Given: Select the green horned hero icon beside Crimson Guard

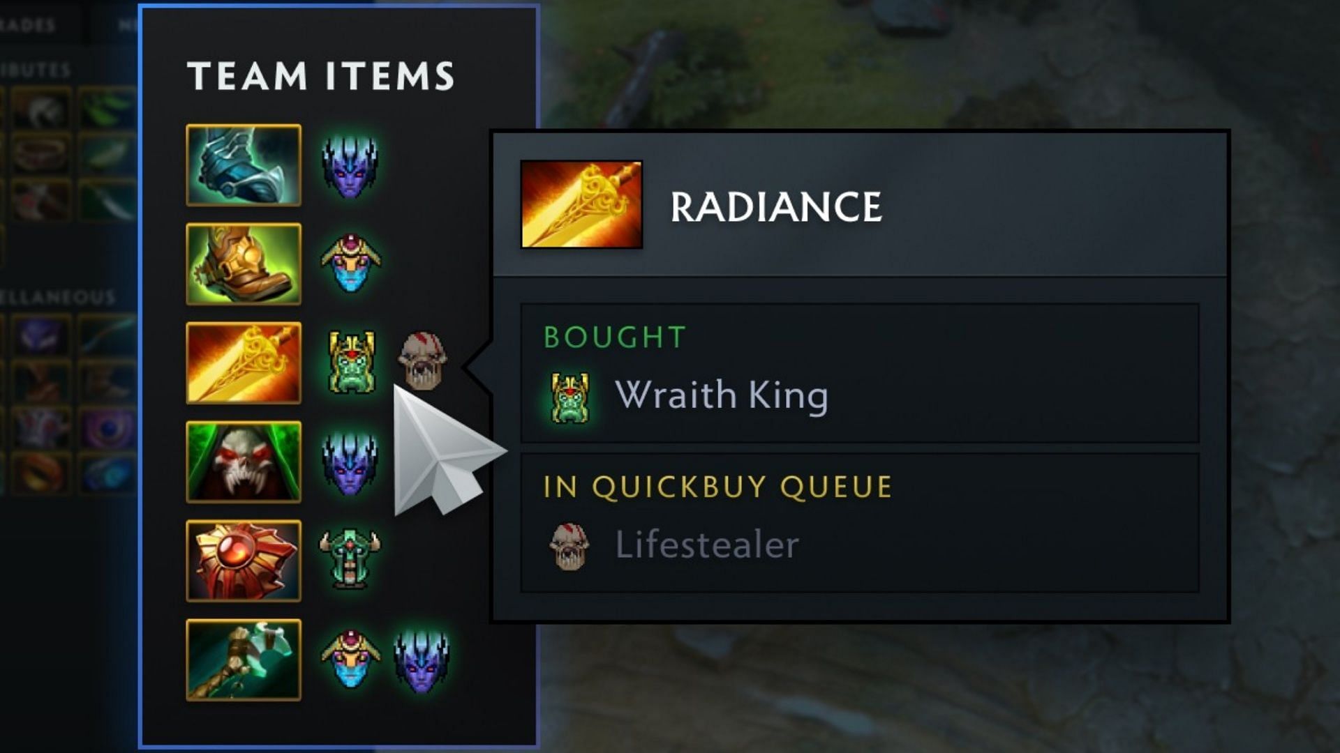Looking at the screenshot, I should [x=350, y=559].
